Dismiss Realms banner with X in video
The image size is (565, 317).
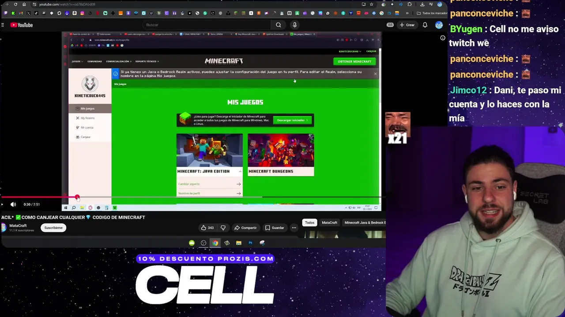point(375,74)
